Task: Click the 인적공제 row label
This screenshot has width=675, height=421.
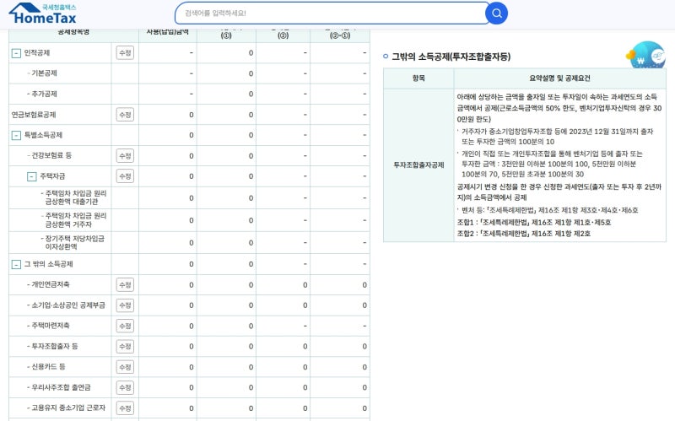Action: coord(37,53)
